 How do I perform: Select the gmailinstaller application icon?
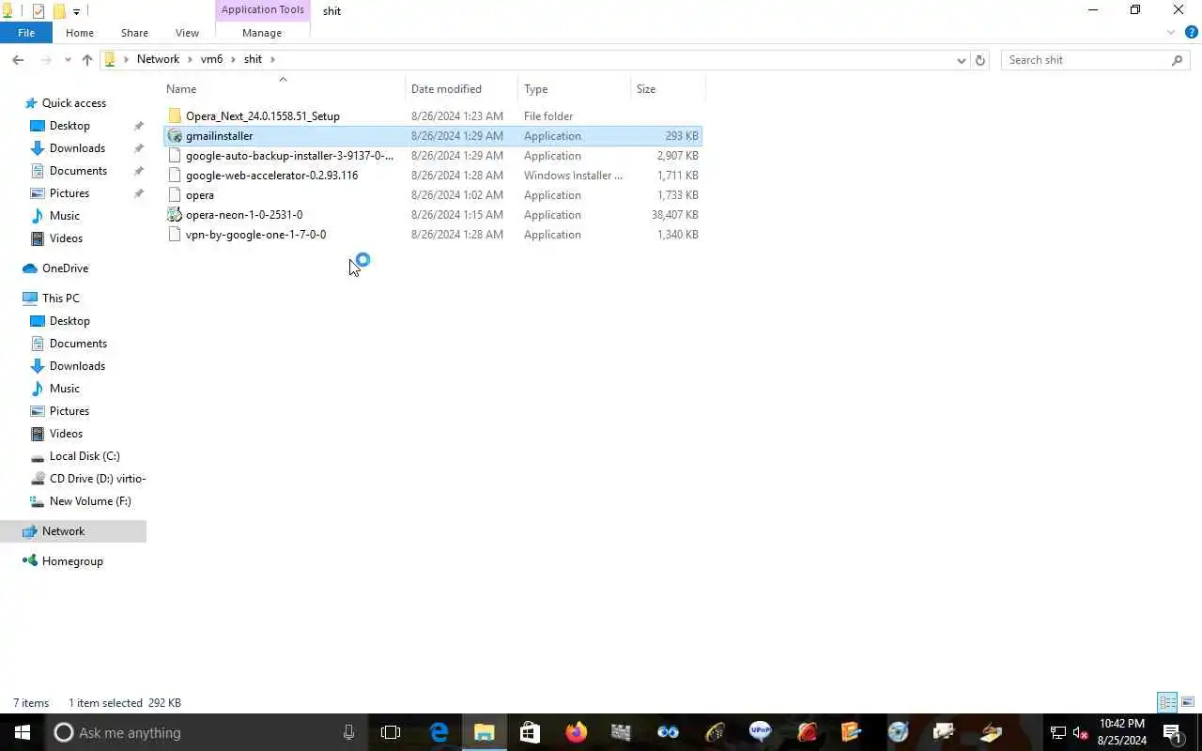coord(175,136)
